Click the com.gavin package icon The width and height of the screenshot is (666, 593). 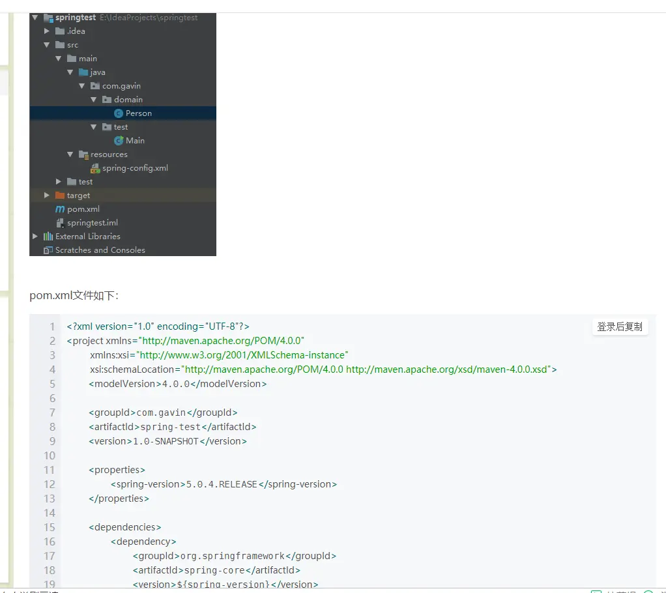coord(95,86)
